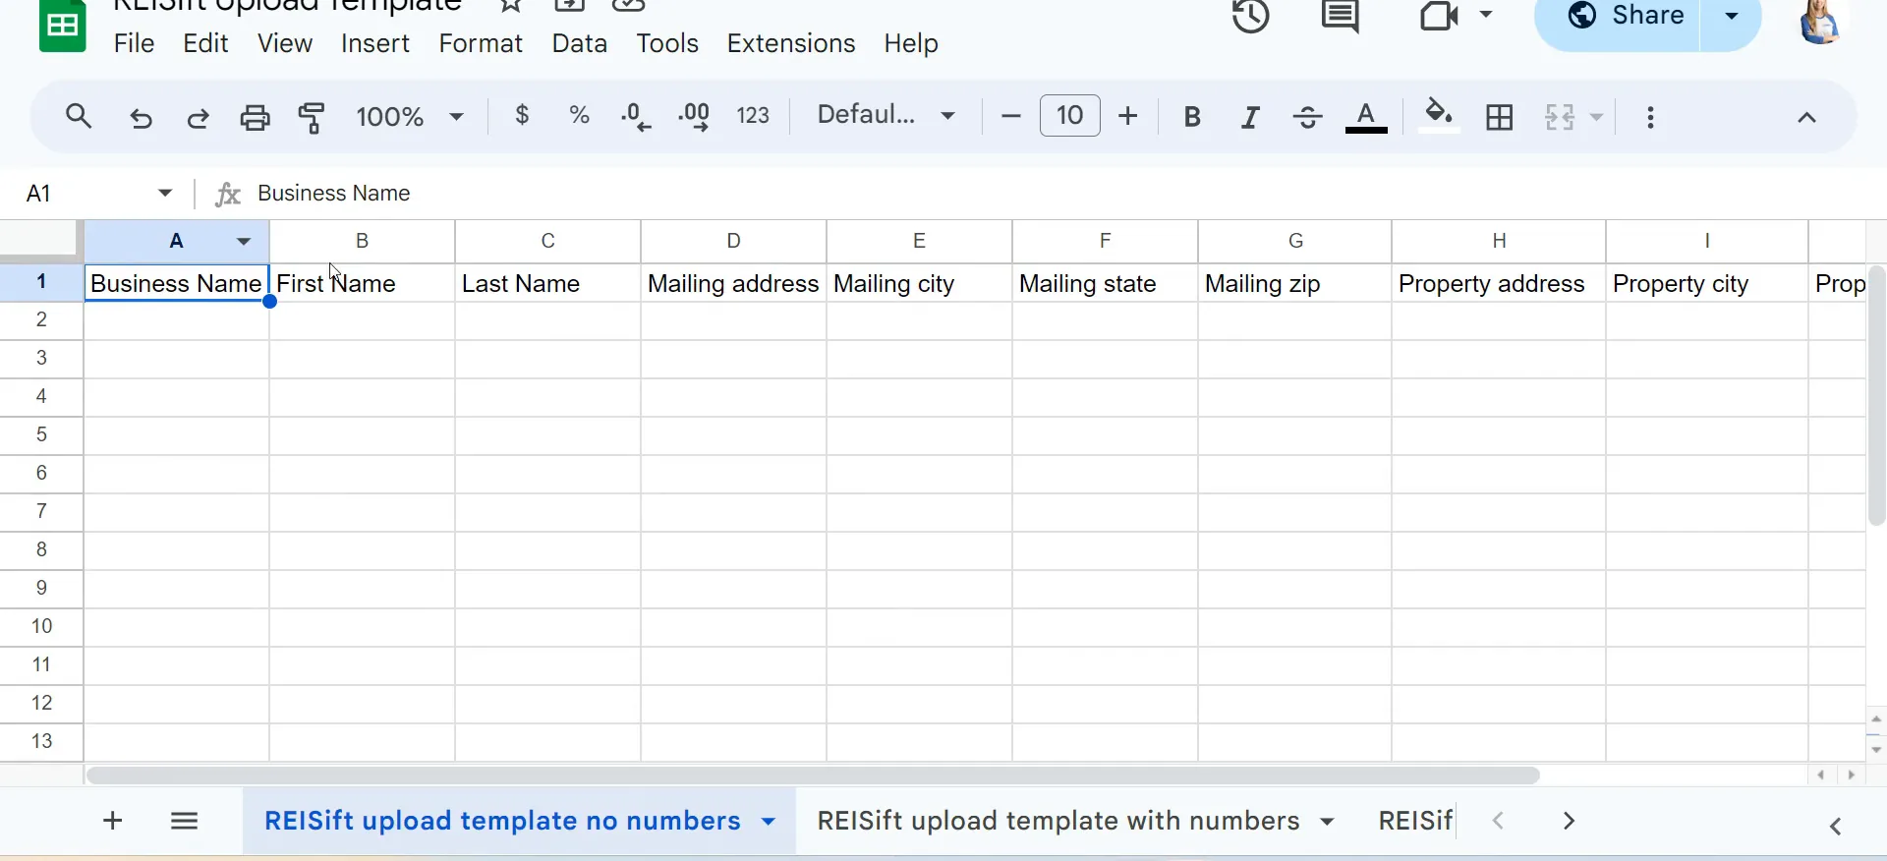This screenshot has height=861, width=1887.
Task: Open the Share options dropdown arrow
Action: pyautogui.click(x=1732, y=16)
